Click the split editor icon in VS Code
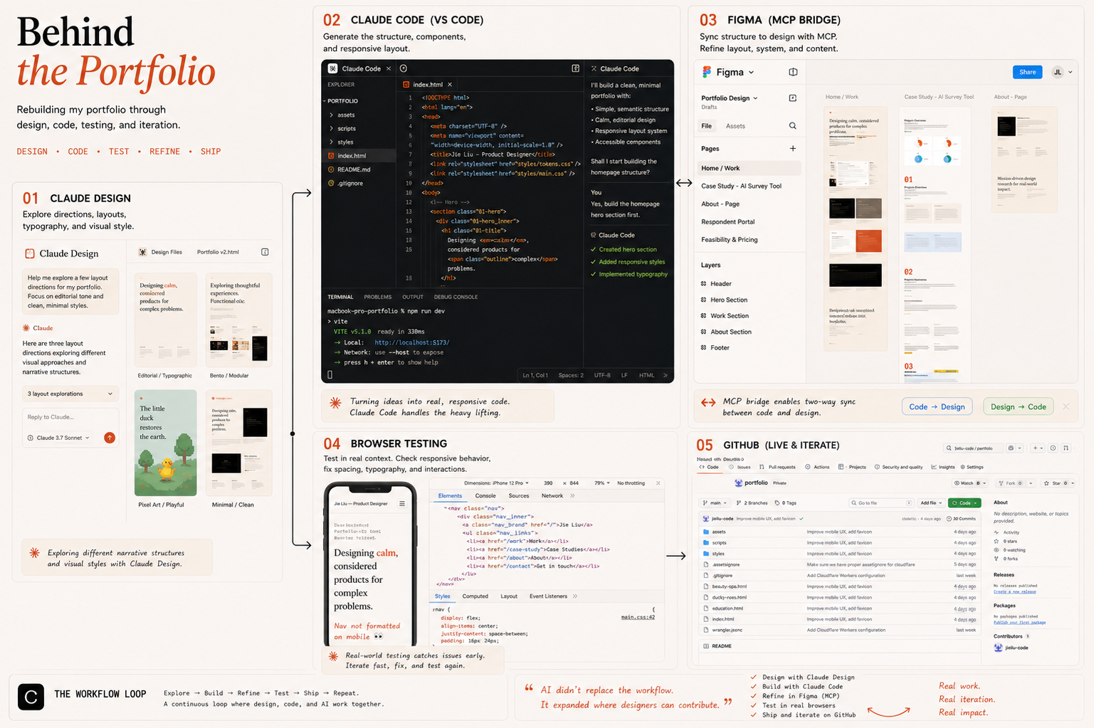 pyautogui.click(x=575, y=68)
